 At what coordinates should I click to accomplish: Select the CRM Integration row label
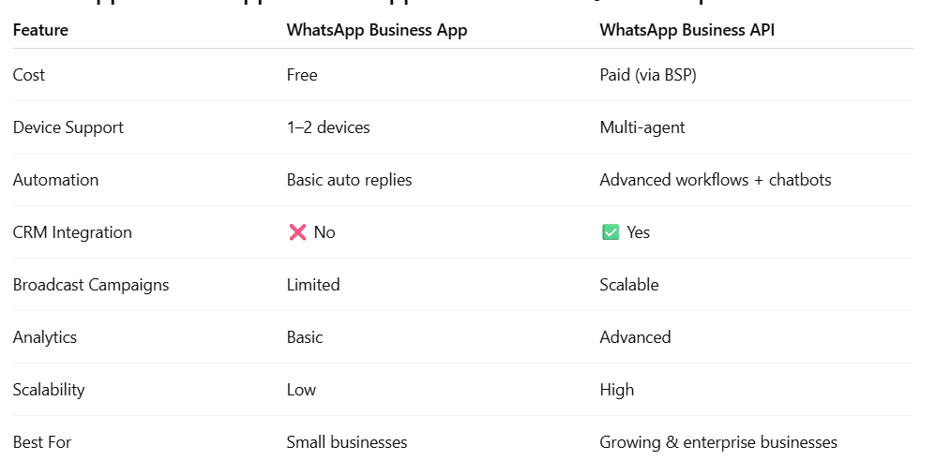(x=72, y=232)
